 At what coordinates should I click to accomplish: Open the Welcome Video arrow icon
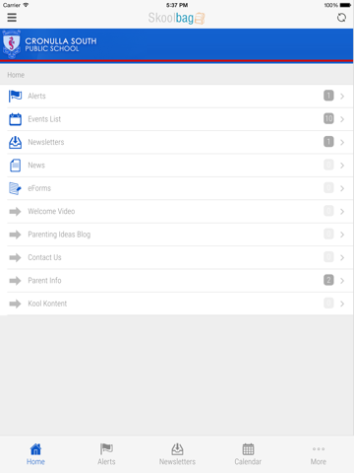click(15, 212)
